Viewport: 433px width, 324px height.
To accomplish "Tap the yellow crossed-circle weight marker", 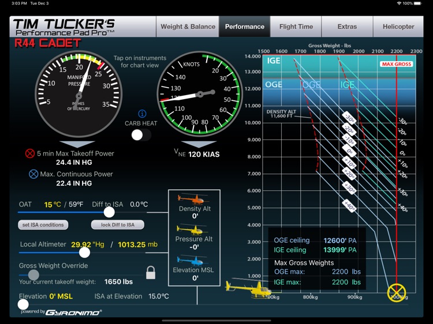I will click(397, 292).
